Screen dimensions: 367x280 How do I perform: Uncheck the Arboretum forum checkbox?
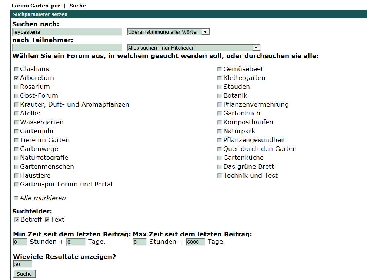(16, 78)
